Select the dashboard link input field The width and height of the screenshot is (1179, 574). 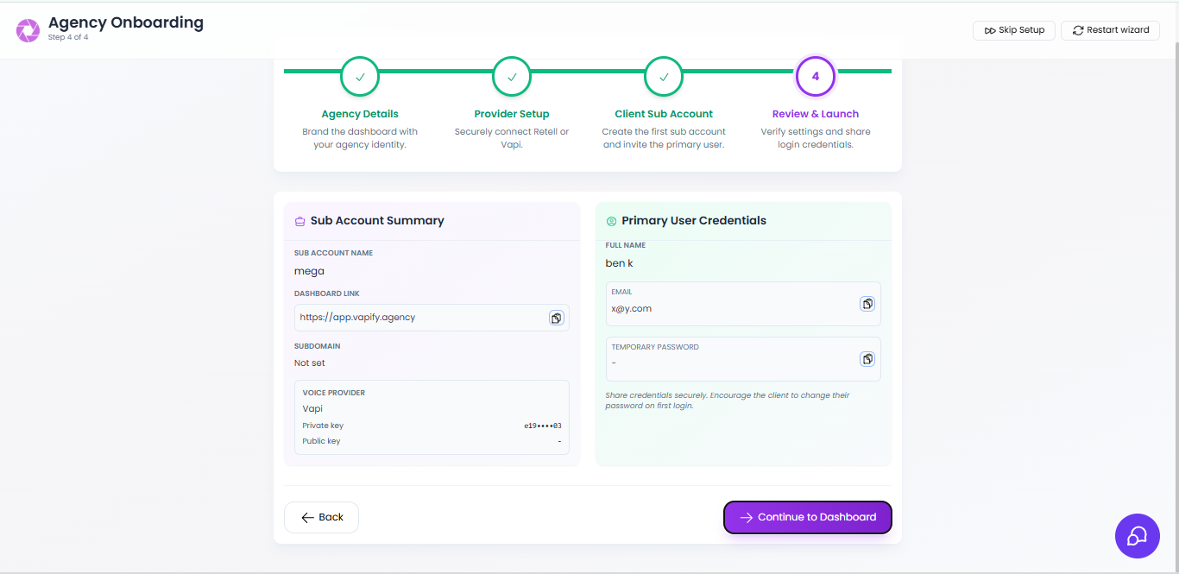414,318
